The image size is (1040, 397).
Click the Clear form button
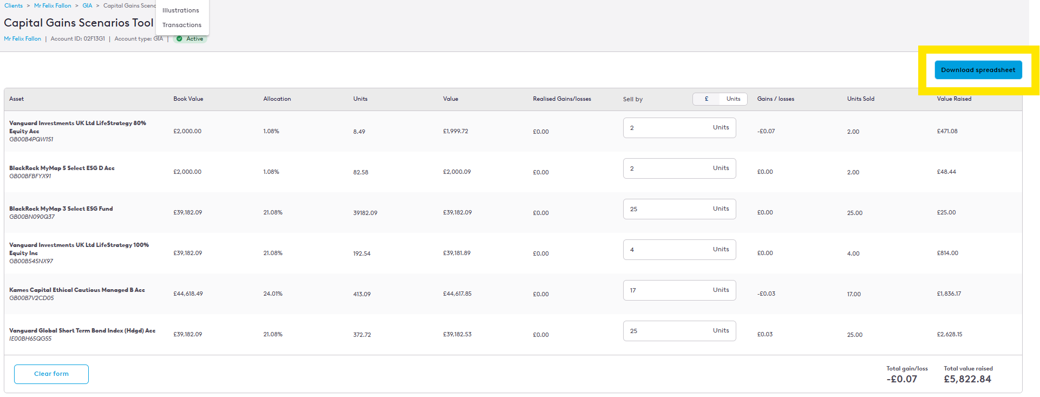tap(51, 374)
